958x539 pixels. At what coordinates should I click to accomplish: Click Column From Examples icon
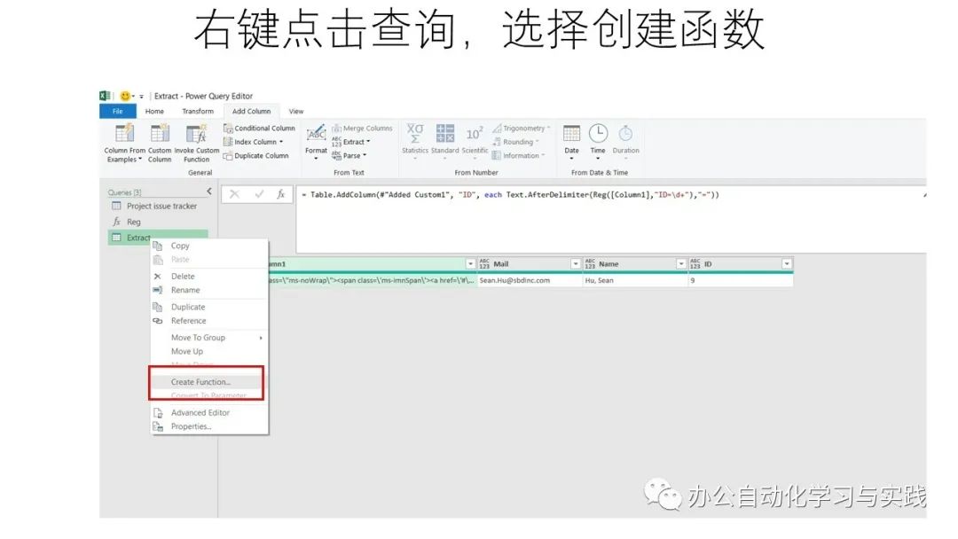(x=125, y=132)
